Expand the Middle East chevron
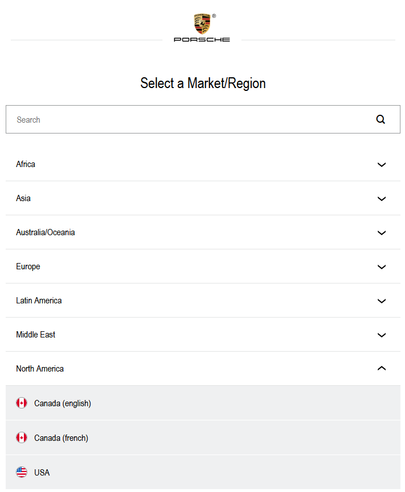 (382, 335)
